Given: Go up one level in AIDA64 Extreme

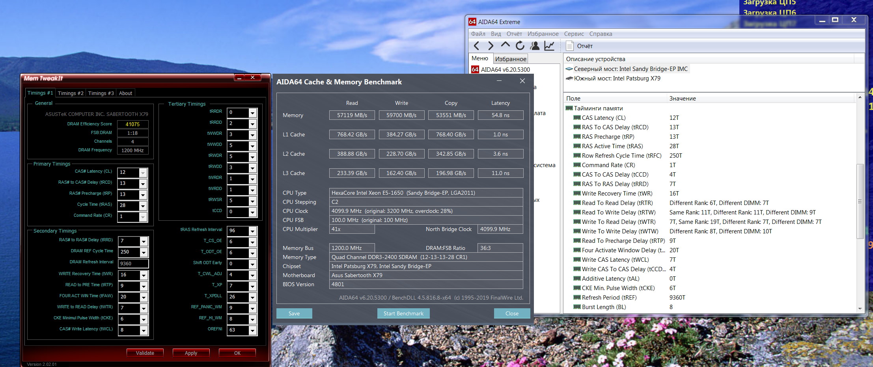Looking at the screenshot, I should (505, 45).
